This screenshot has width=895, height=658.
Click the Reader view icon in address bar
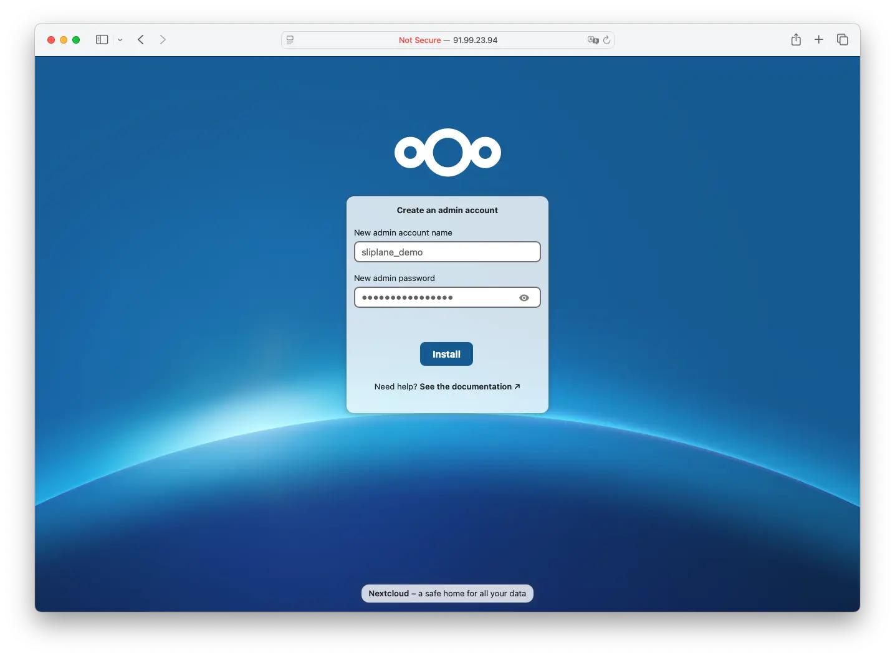290,40
